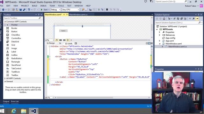Select the Button control in Toolbox
Viewport: 204px width, 114px height.
coord(14,32)
